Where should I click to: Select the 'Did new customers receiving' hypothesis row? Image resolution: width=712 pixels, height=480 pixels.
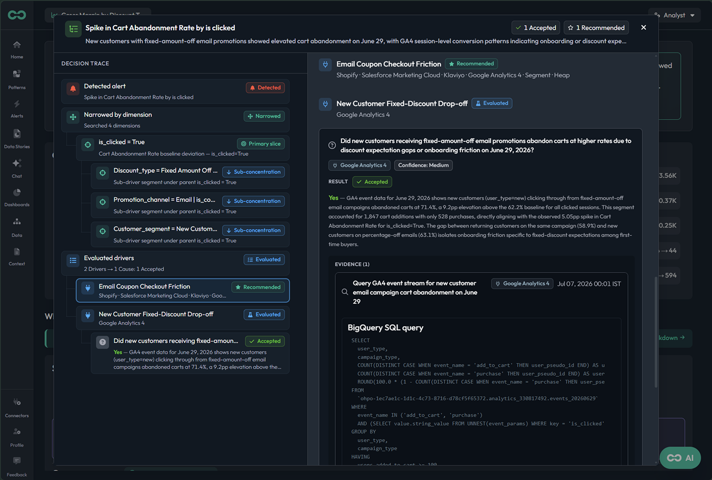click(x=190, y=353)
